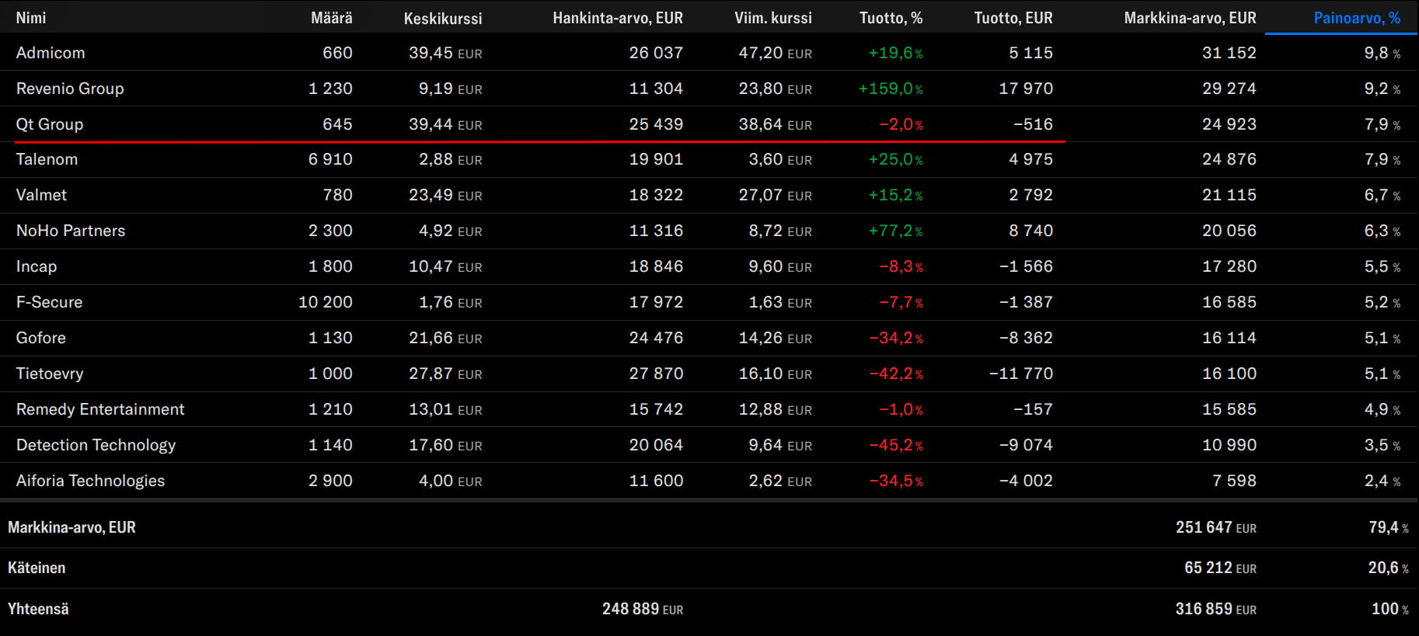Open Revenio Group holding

(x=70, y=89)
